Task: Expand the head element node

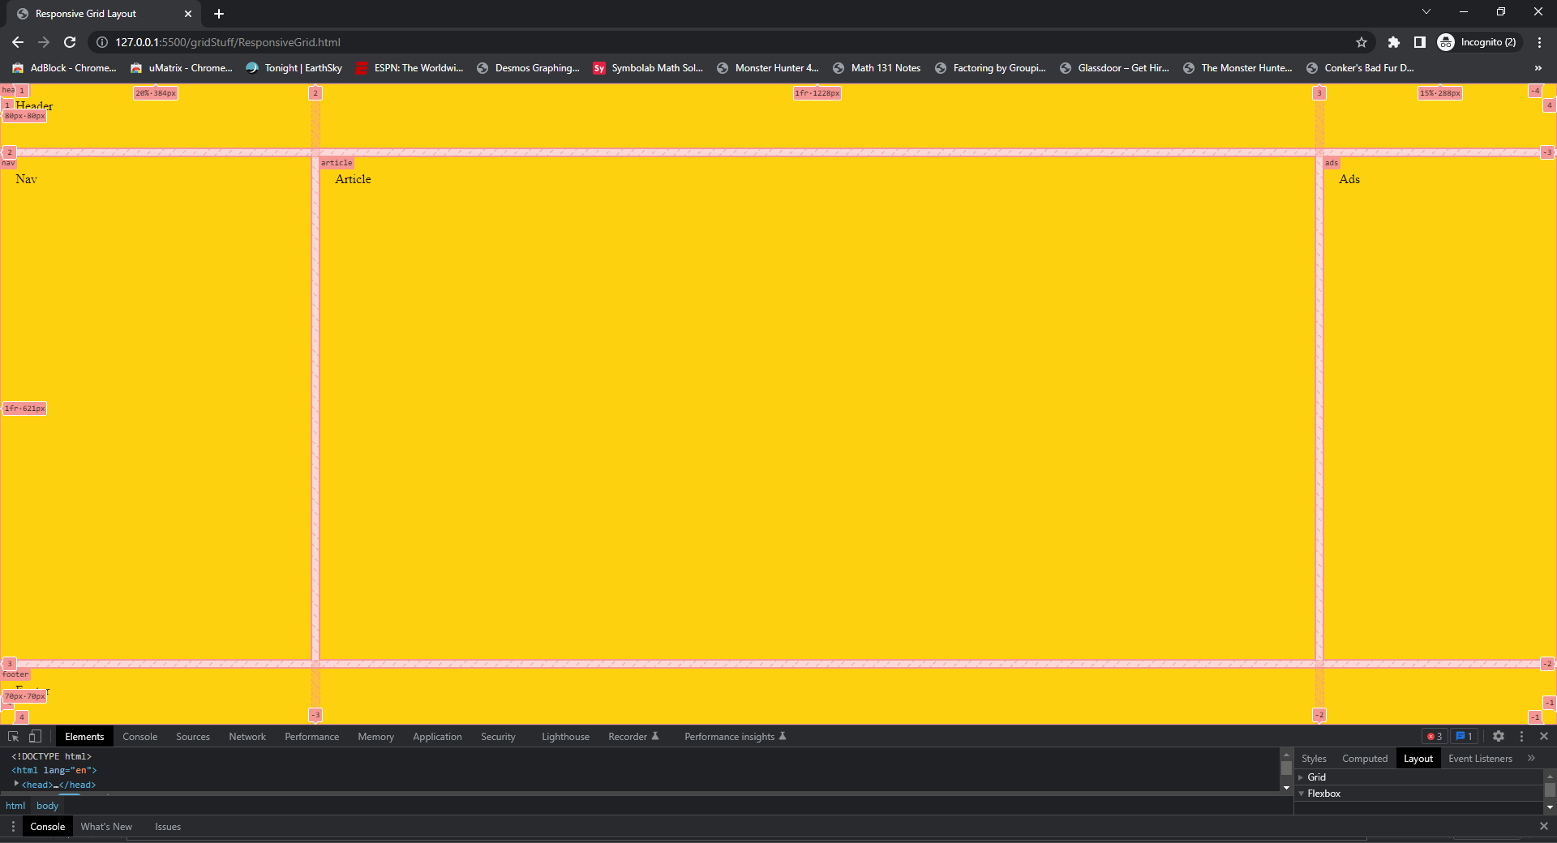Action: click(16, 784)
